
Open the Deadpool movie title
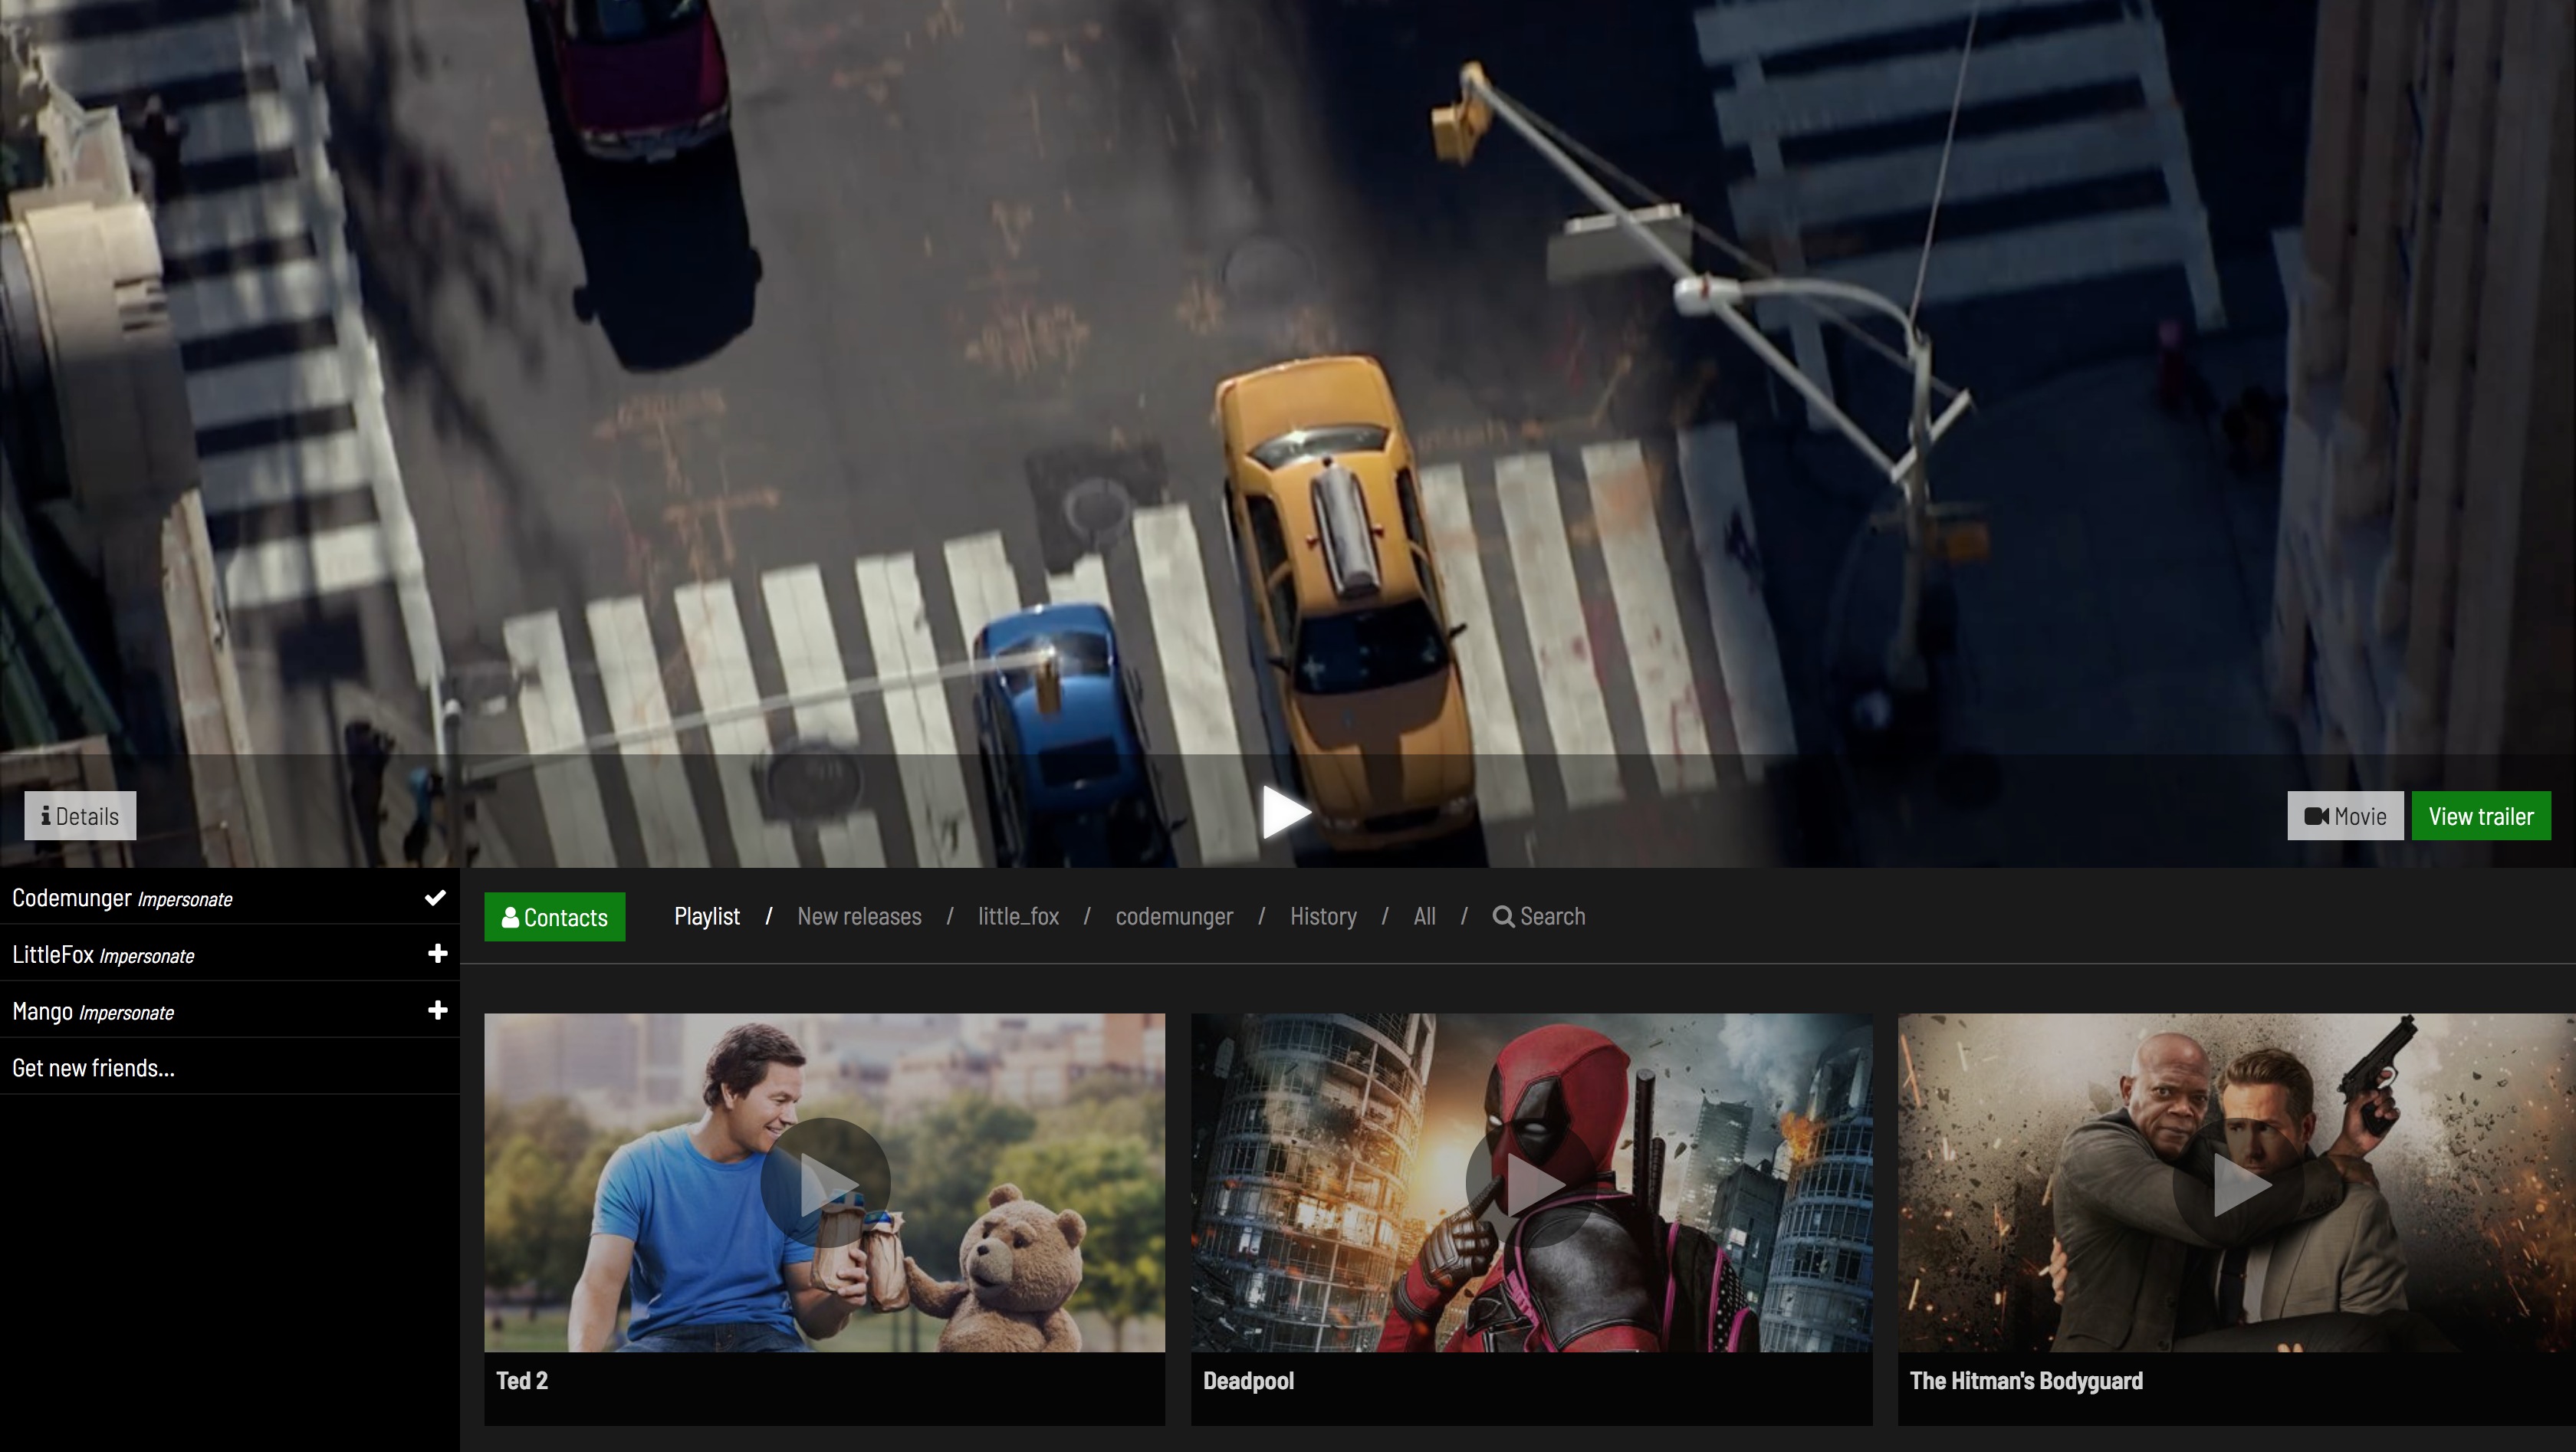pos(1248,1381)
